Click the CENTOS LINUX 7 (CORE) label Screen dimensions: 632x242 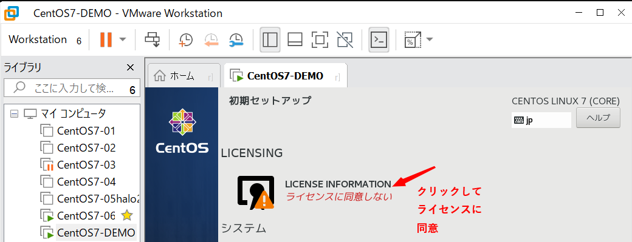(566, 101)
